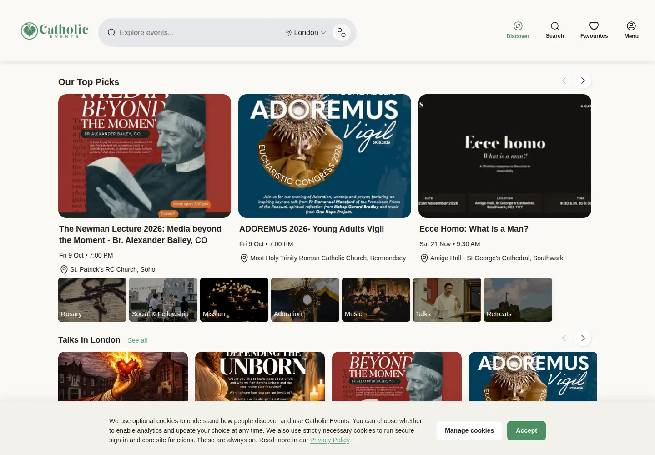
Task: Open the Discover compass icon
Action: point(518,26)
